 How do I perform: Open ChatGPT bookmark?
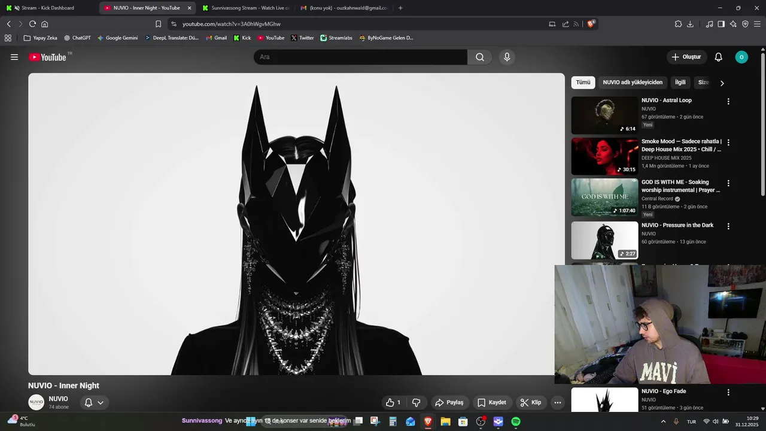pos(77,38)
